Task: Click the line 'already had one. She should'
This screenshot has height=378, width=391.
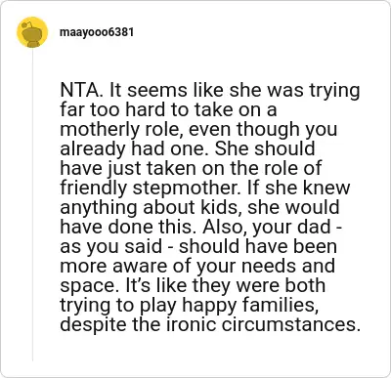Action: click(x=188, y=148)
